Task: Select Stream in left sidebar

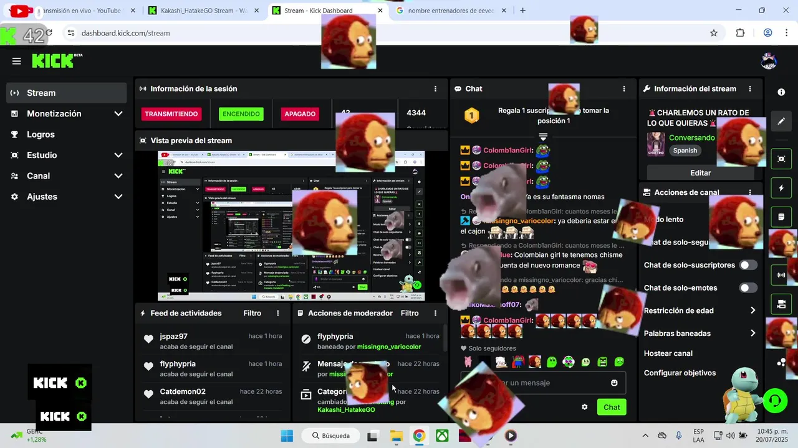Action: coord(66,93)
